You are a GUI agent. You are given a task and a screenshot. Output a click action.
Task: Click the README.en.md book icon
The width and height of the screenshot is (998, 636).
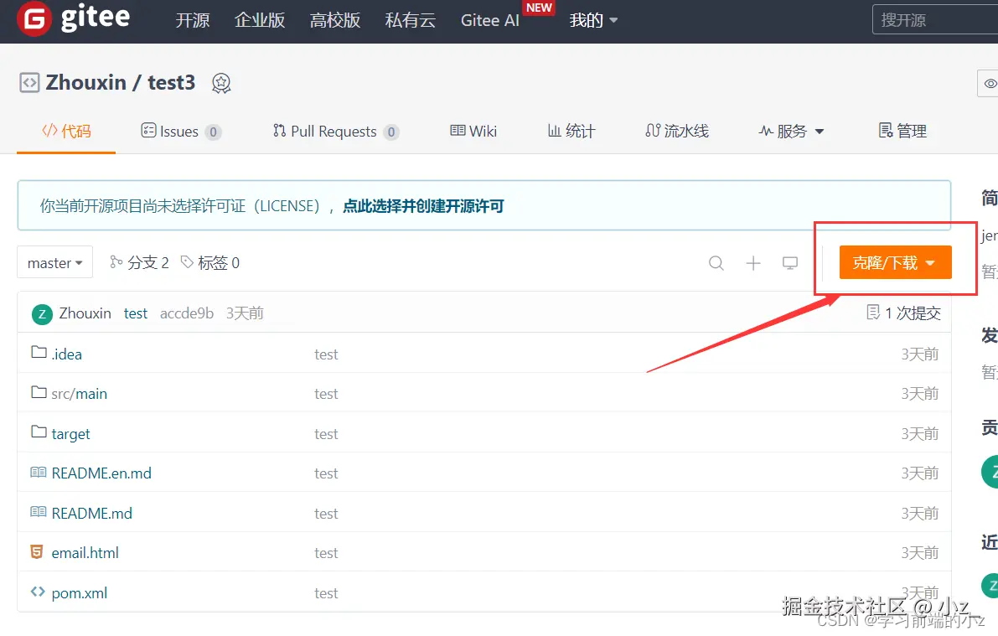(39, 472)
